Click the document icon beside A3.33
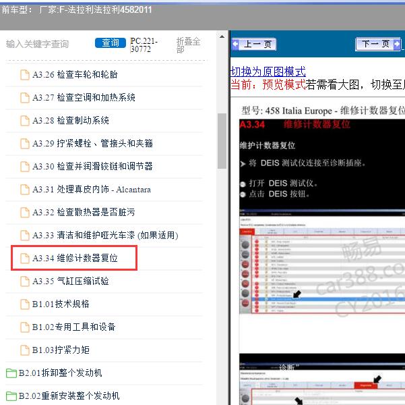 coord(25,236)
